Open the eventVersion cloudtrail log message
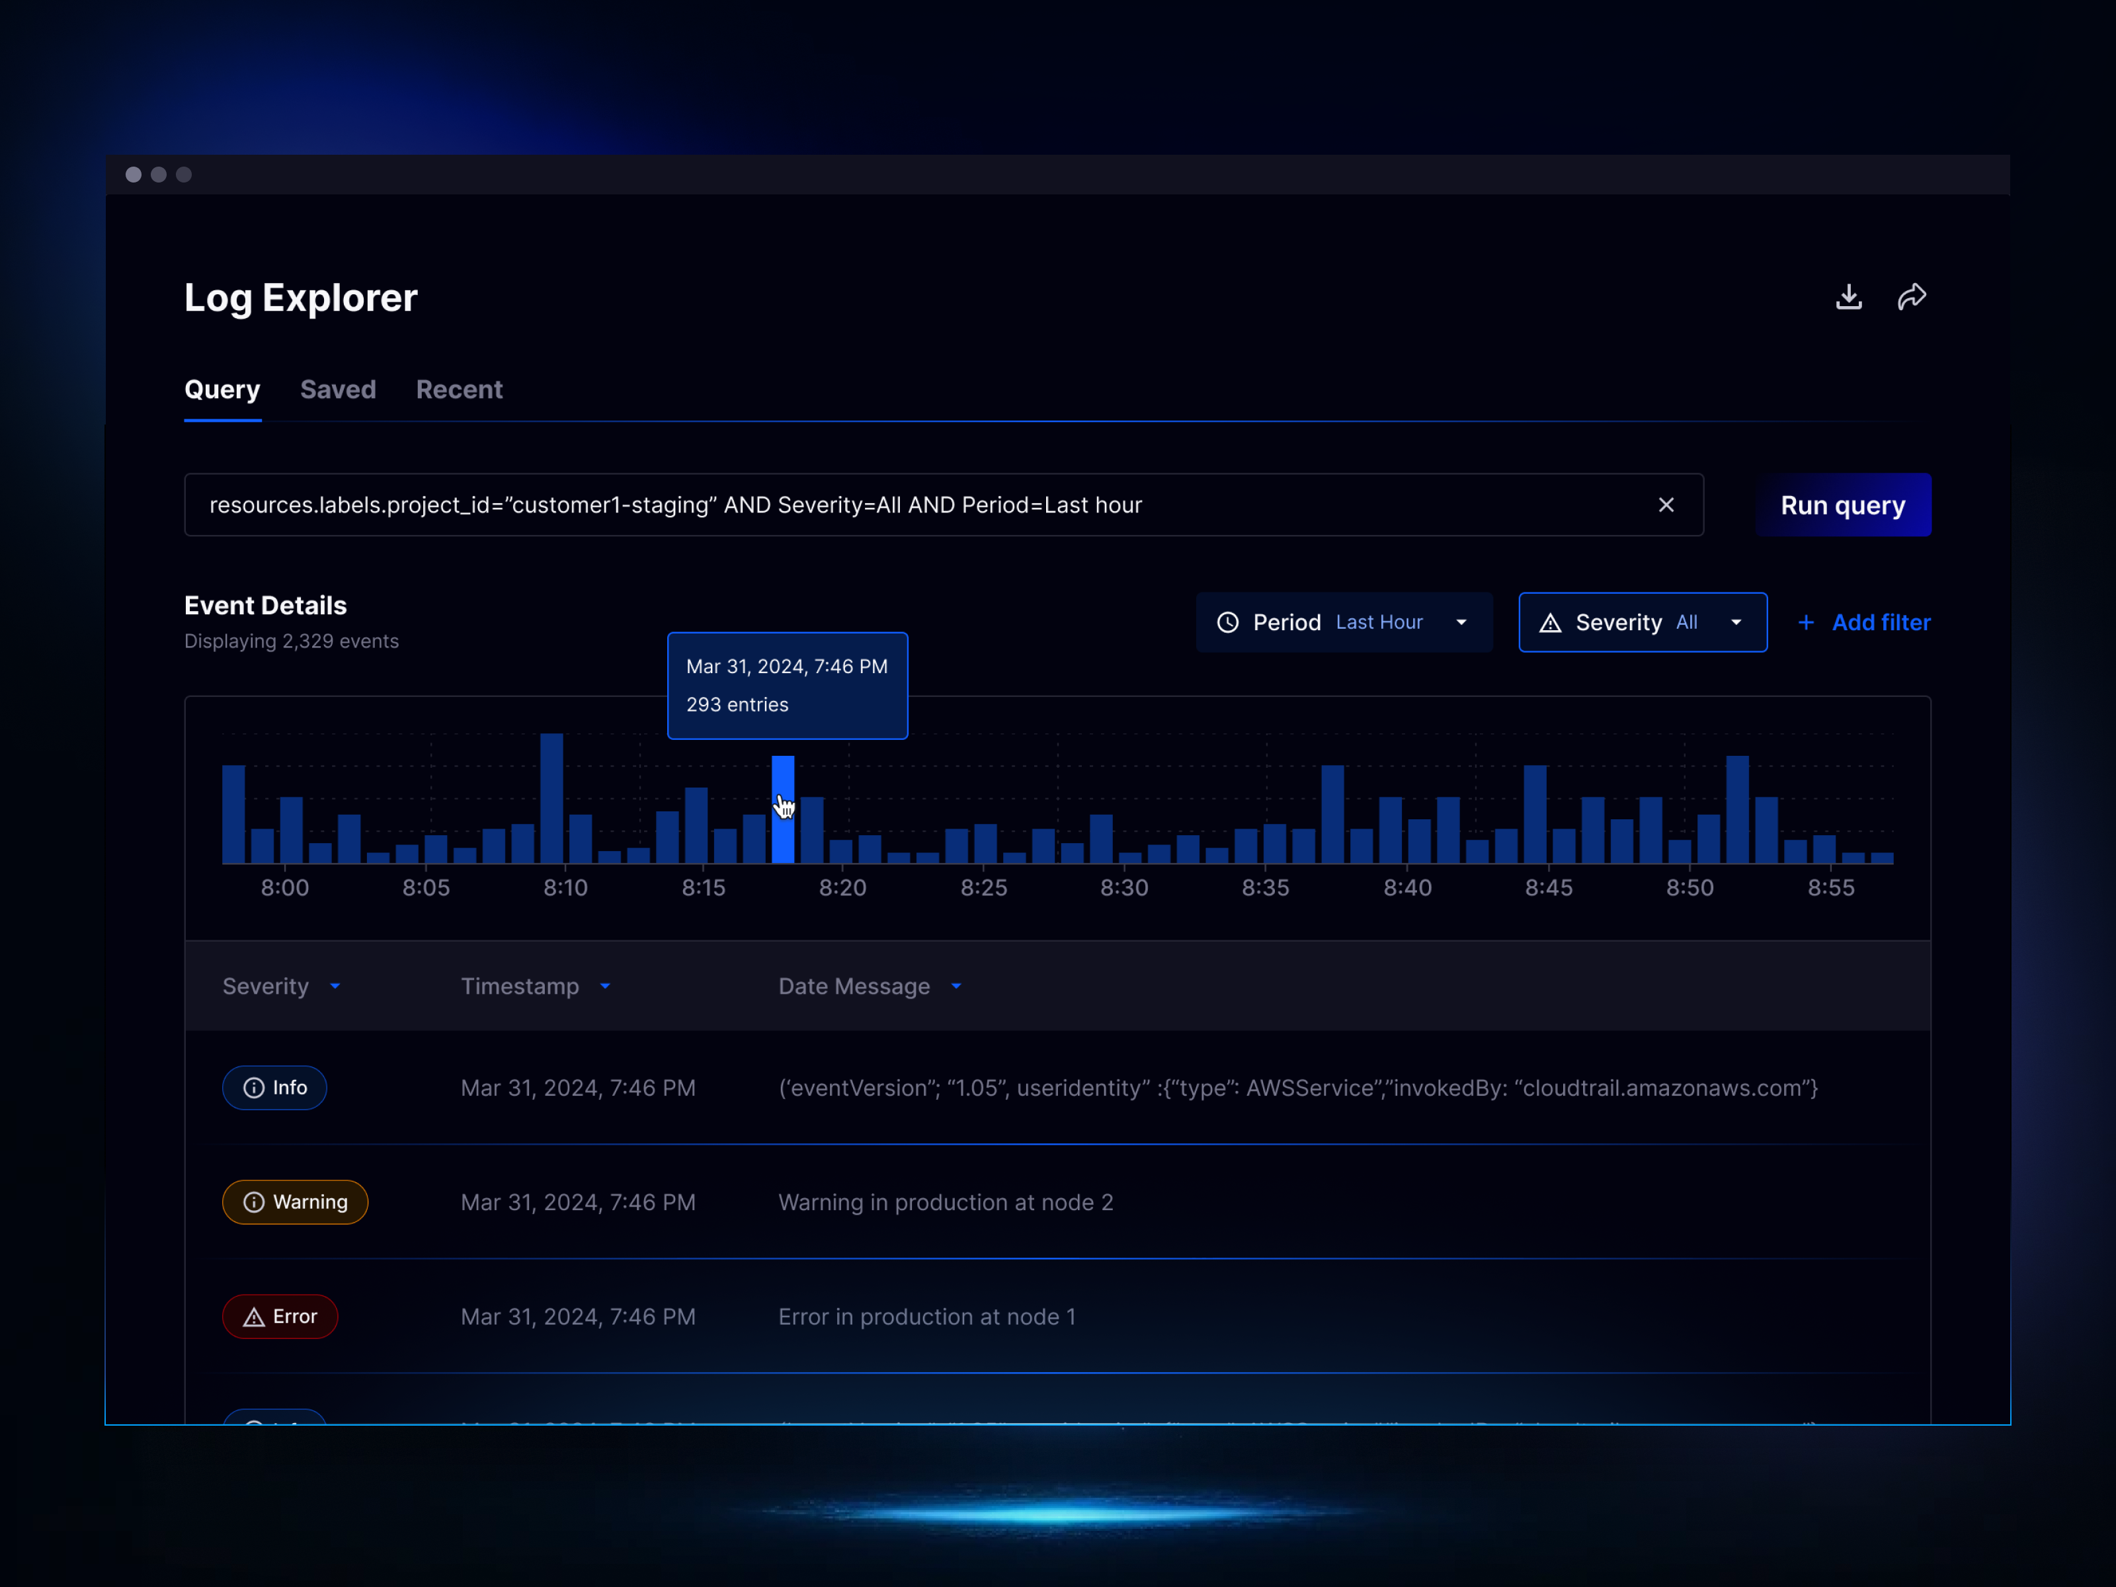The image size is (2116, 1587). pyautogui.click(x=1298, y=1088)
